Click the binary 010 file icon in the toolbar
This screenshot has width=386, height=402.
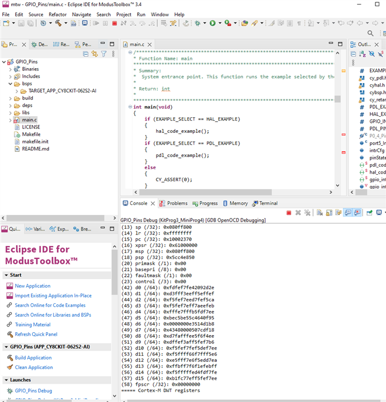tap(74, 23)
